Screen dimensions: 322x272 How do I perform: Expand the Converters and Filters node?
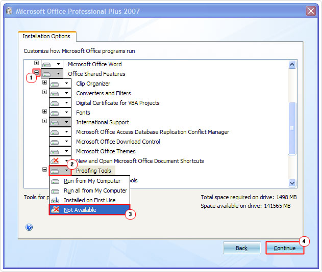point(44,92)
